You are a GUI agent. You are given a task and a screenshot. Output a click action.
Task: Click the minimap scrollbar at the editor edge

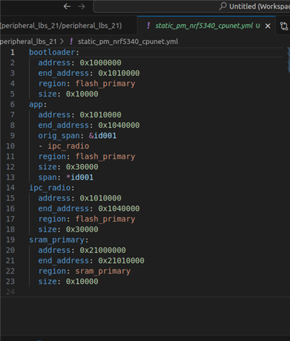[x=289, y=60]
